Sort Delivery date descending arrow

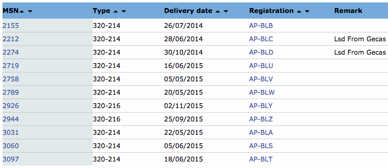[226, 11]
